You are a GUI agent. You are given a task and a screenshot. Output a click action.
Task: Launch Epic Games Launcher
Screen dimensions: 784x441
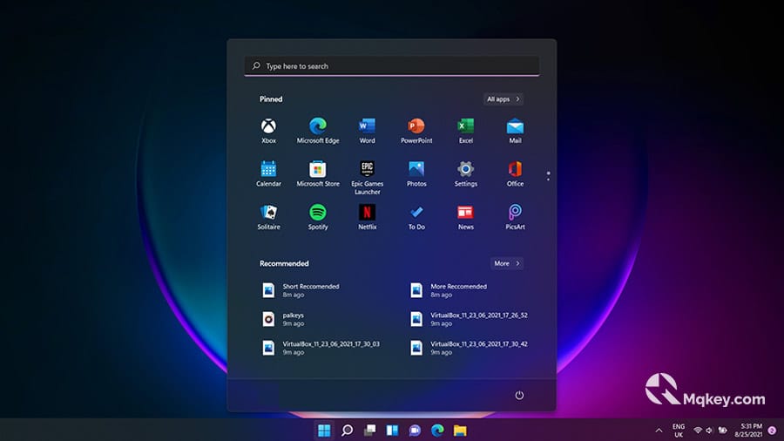(x=367, y=178)
